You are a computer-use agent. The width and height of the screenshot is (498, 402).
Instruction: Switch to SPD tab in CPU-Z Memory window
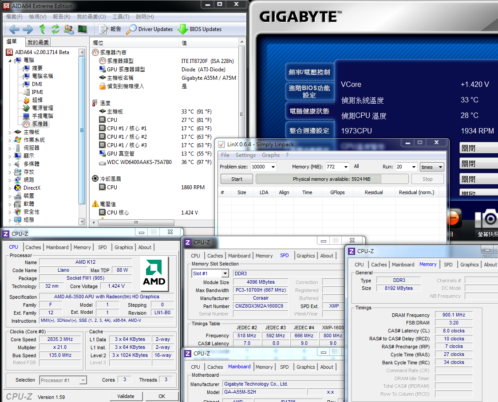tap(448, 265)
